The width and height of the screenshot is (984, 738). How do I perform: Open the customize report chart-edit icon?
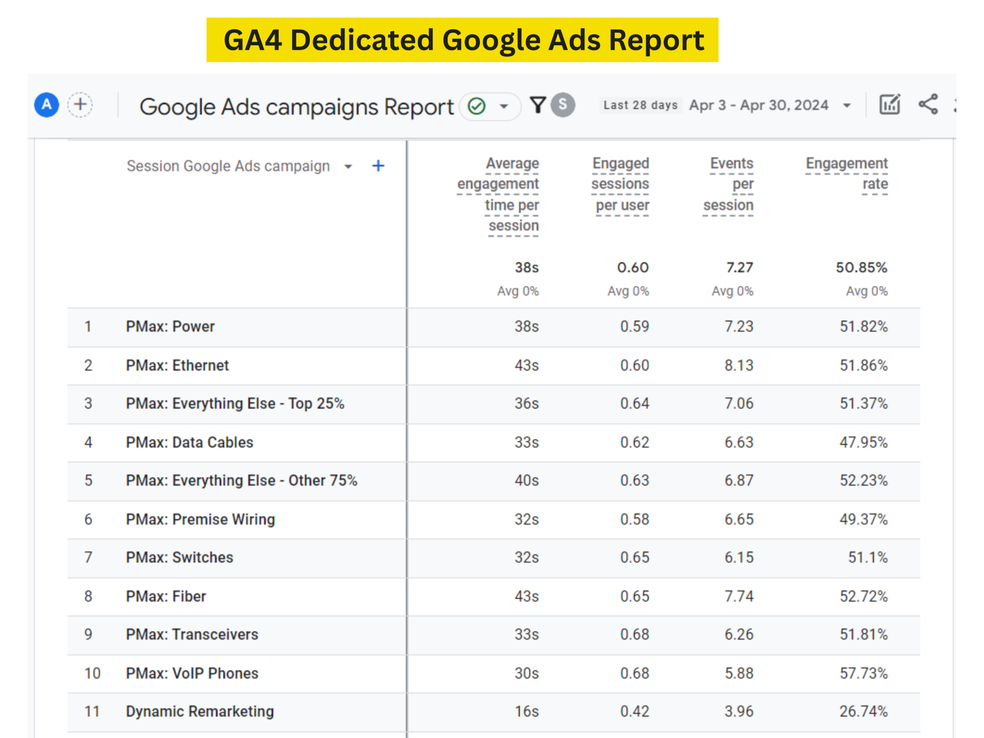coord(890,105)
